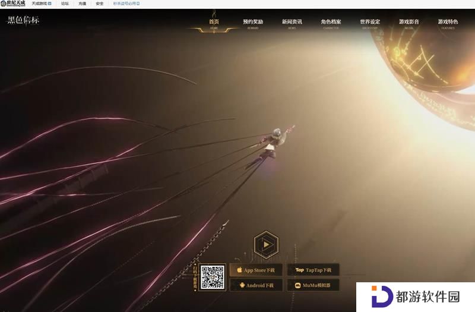Open the 充值 recharge link

point(82,4)
